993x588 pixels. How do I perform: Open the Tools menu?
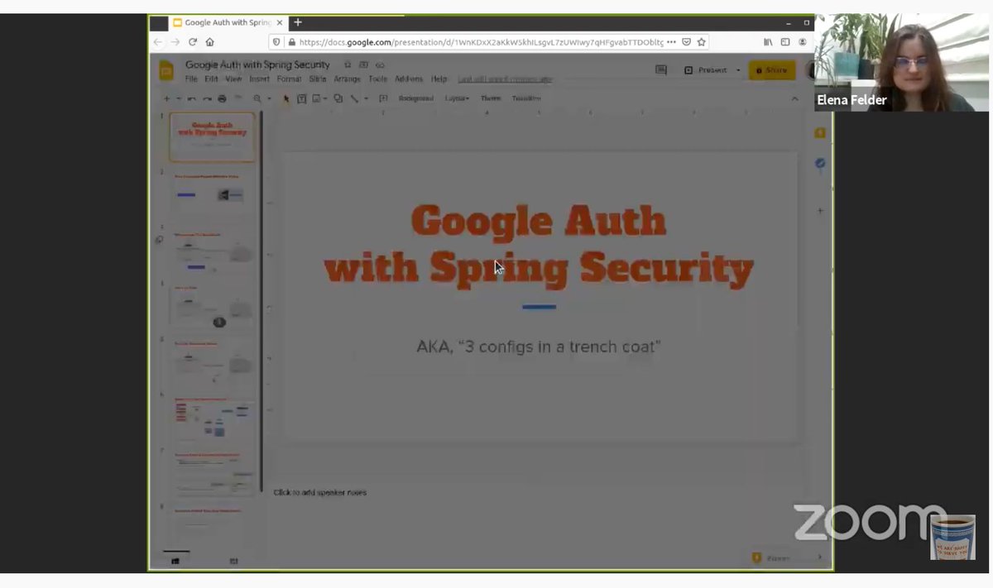click(377, 79)
